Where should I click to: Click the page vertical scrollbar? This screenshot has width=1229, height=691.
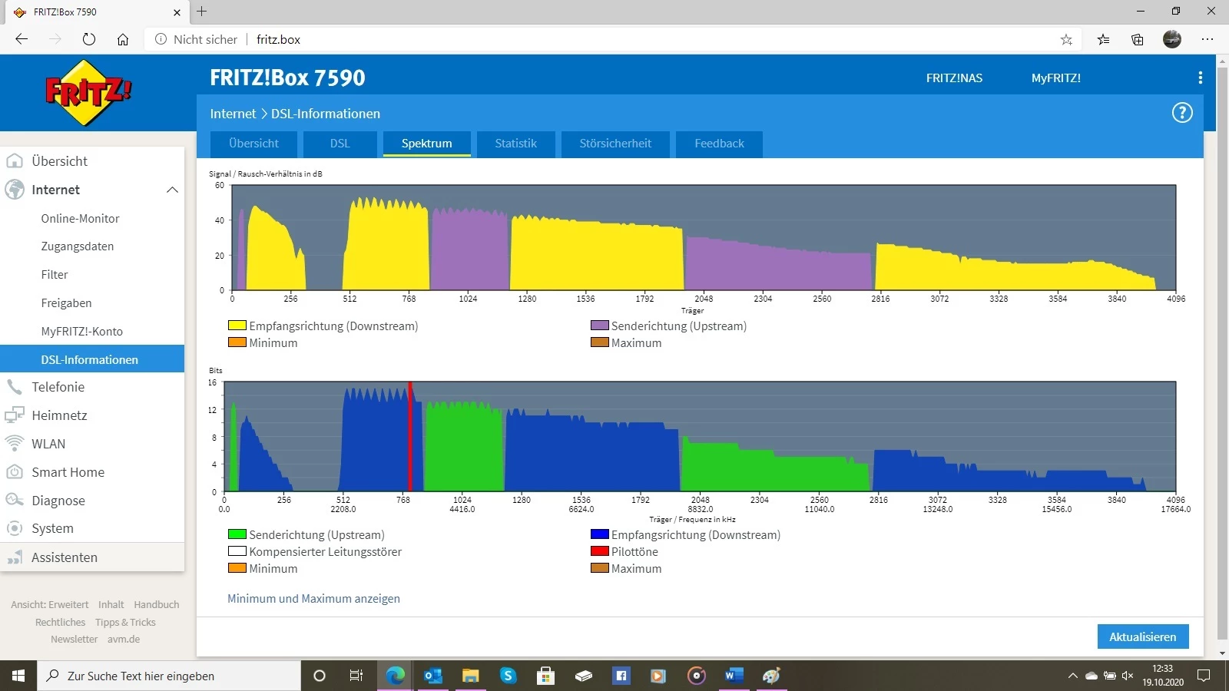pyautogui.click(x=1222, y=353)
